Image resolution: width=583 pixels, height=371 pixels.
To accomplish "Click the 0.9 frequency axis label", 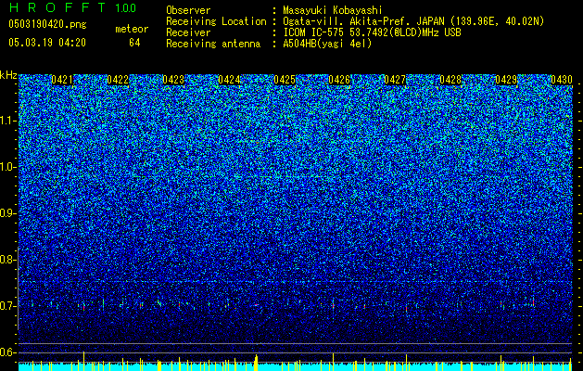I will pos(8,213).
